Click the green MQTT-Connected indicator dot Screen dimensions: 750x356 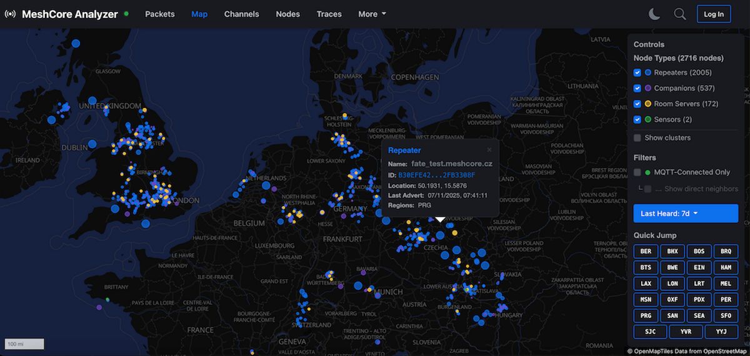[x=648, y=172]
